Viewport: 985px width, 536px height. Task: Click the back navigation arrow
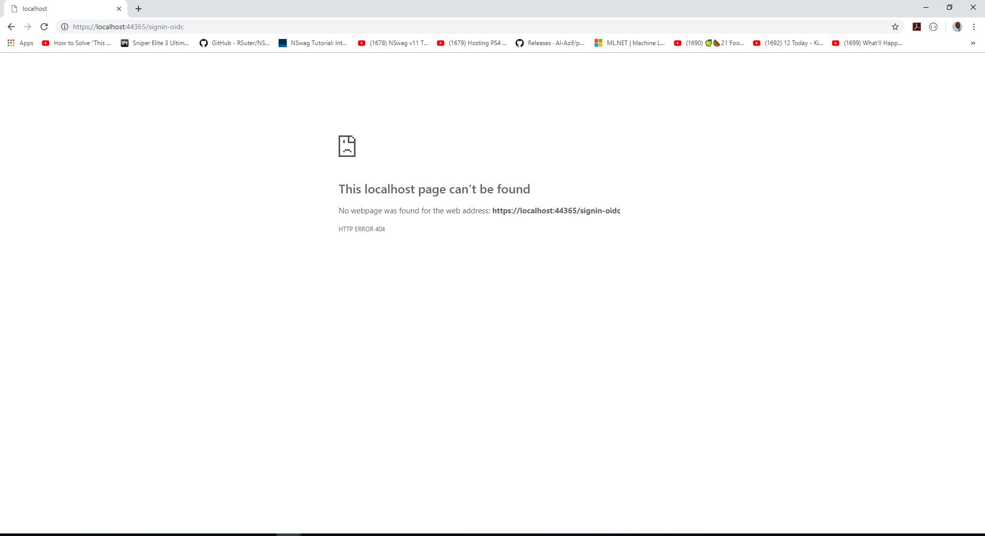pyautogui.click(x=11, y=27)
